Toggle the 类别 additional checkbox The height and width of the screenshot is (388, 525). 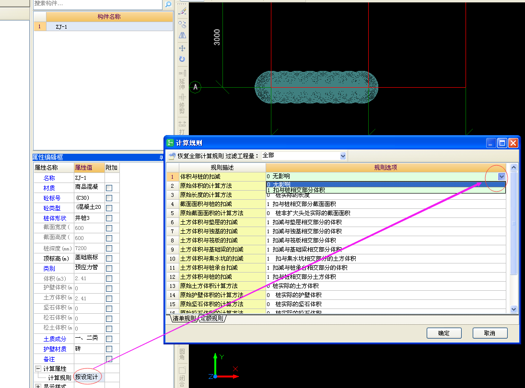pos(109,268)
